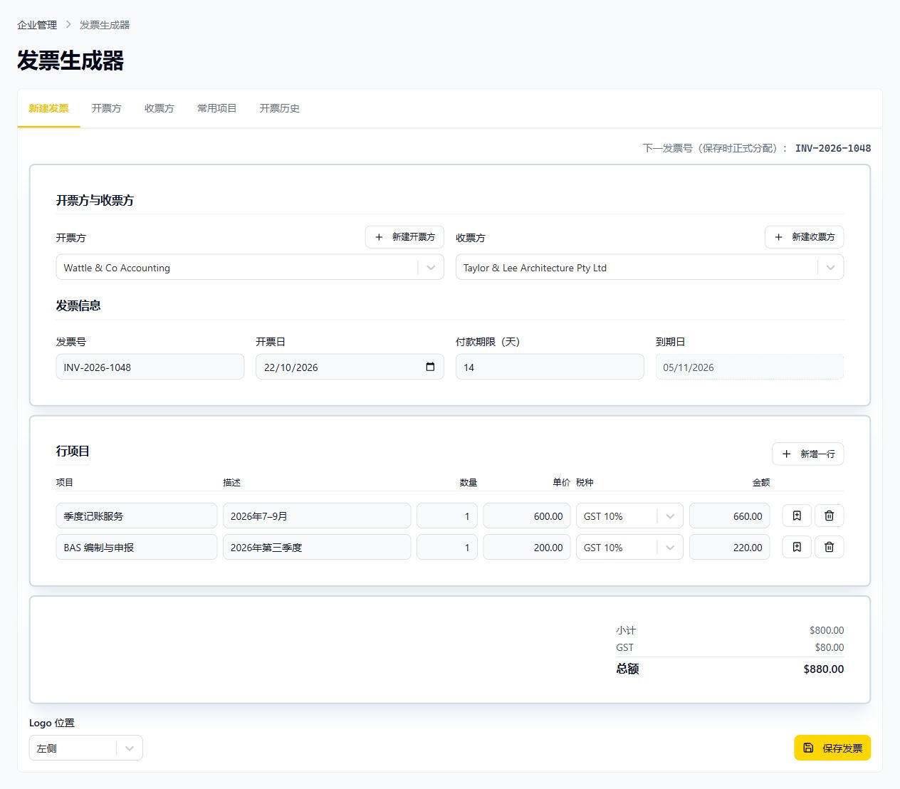Save the 季度记账服务 row as a common item
Image resolution: width=900 pixels, height=789 pixels.
pyautogui.click(x=797, y=516)
